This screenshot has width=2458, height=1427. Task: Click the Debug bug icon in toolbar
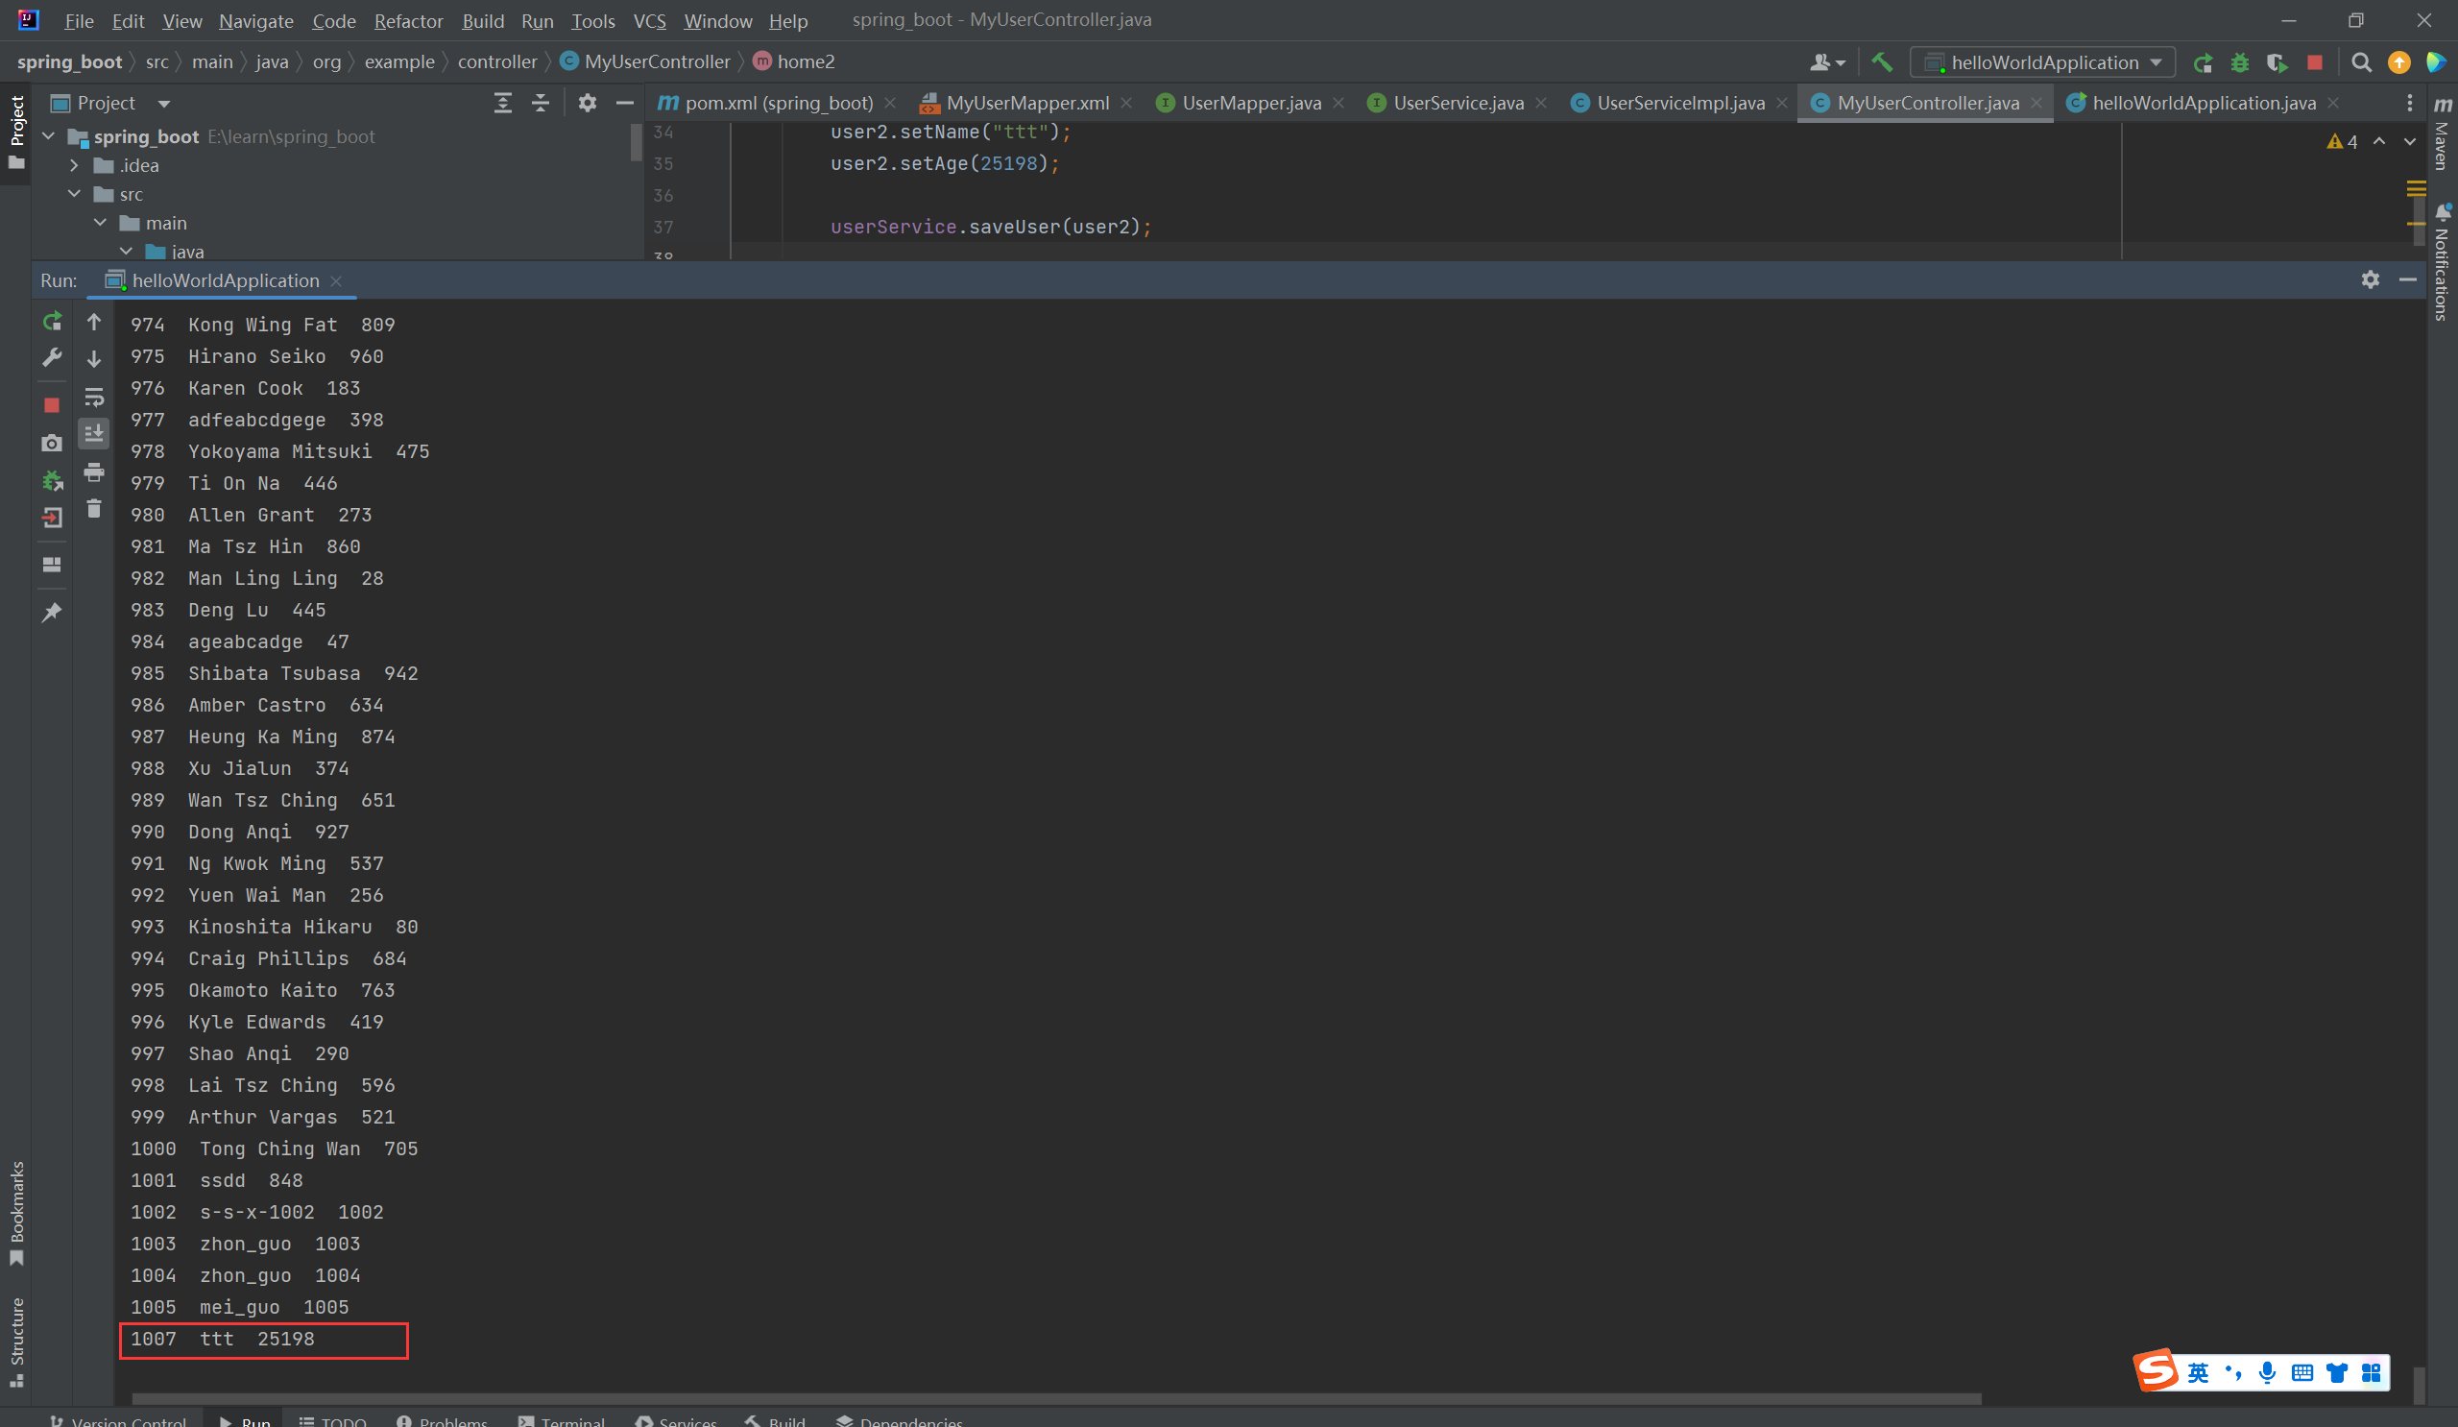click(2239, 62)
